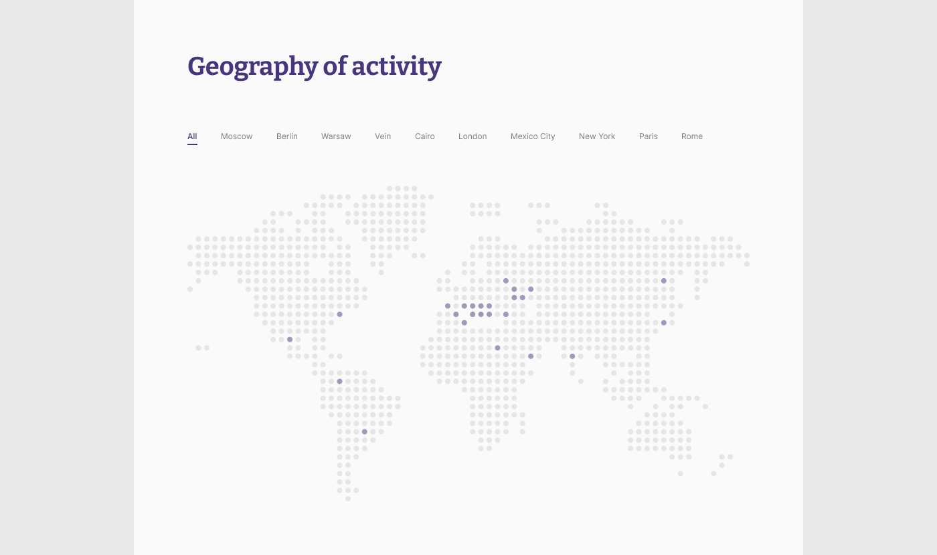Click the northernmost highlighted dot in East Asia

[664, 281]
